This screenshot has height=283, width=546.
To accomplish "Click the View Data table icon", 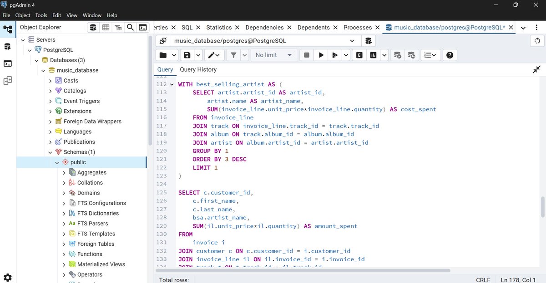I will 106,28.
